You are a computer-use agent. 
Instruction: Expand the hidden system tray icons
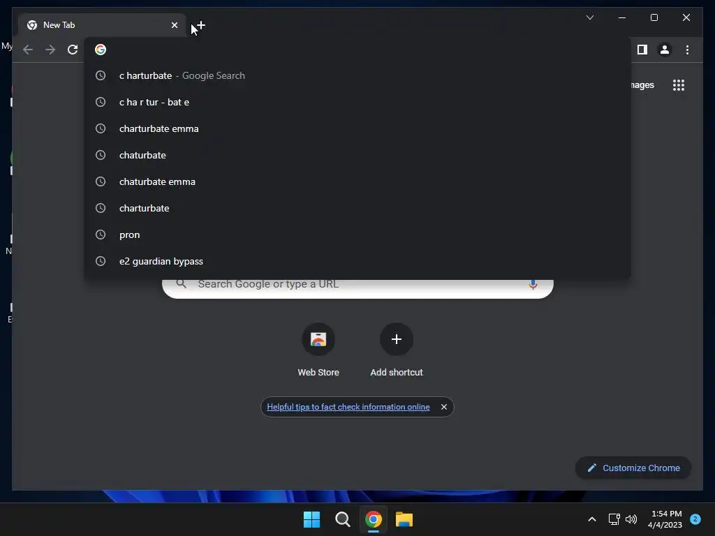click(592, 519)
